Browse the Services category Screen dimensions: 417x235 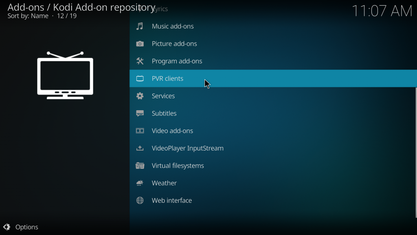[273, 96]
